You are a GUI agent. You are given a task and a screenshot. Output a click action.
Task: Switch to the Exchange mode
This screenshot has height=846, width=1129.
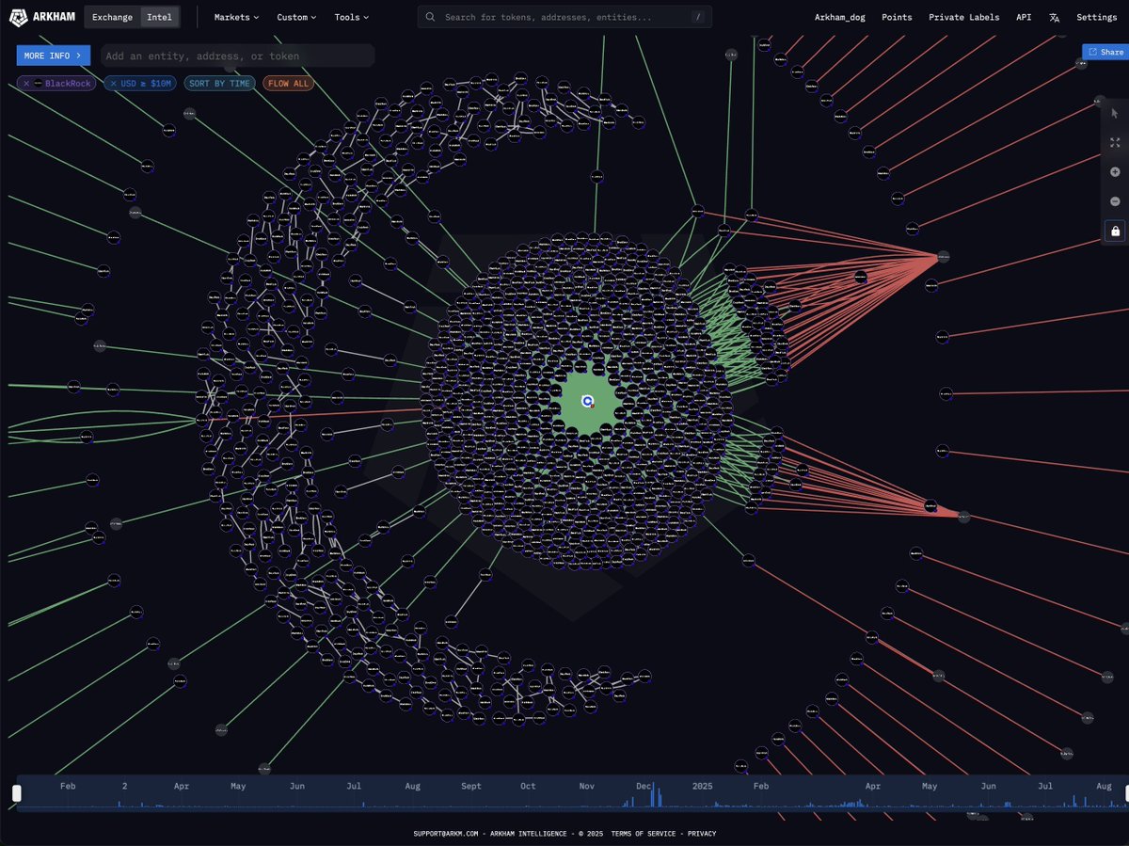click(112, 17)
